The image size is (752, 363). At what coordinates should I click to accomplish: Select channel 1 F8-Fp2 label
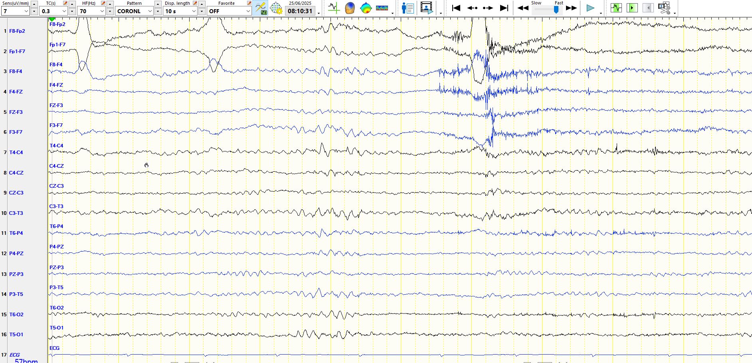click(17, 31)
